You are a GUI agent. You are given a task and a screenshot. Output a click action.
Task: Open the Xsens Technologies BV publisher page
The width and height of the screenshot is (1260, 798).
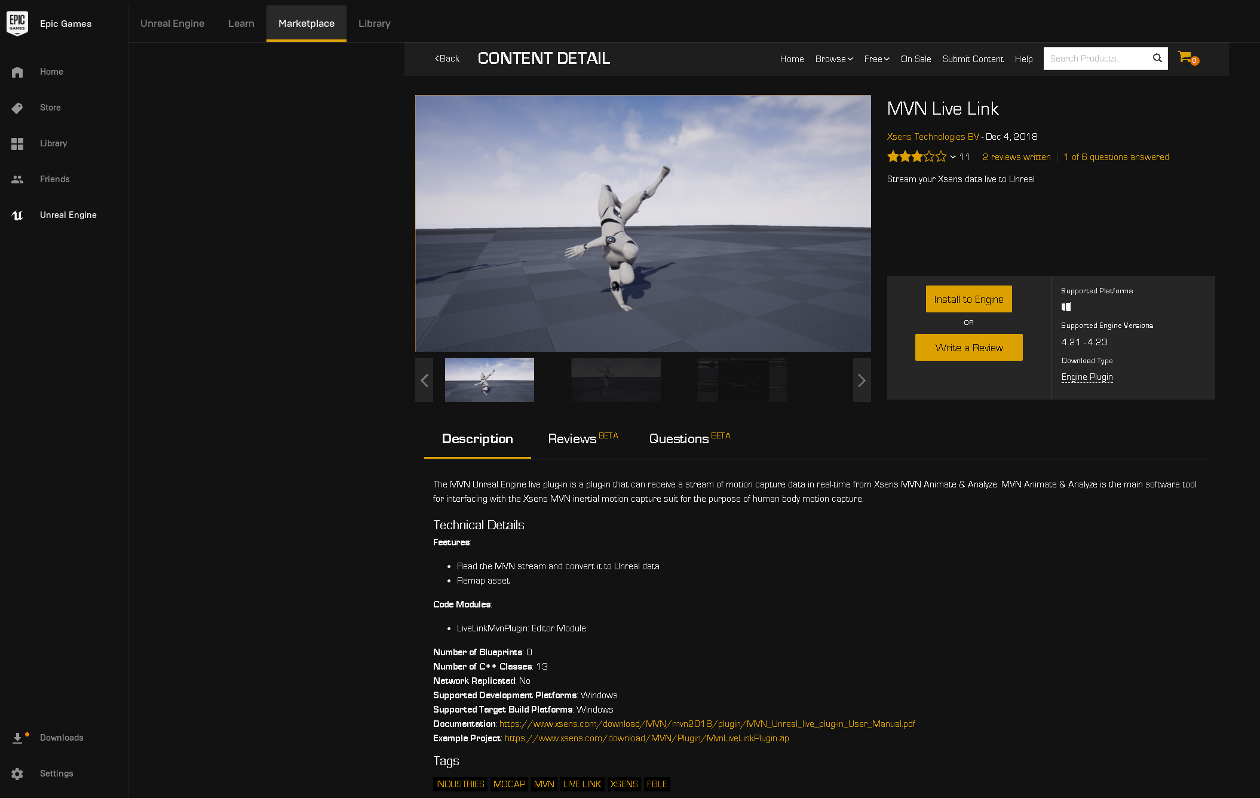tap(932, 136)
